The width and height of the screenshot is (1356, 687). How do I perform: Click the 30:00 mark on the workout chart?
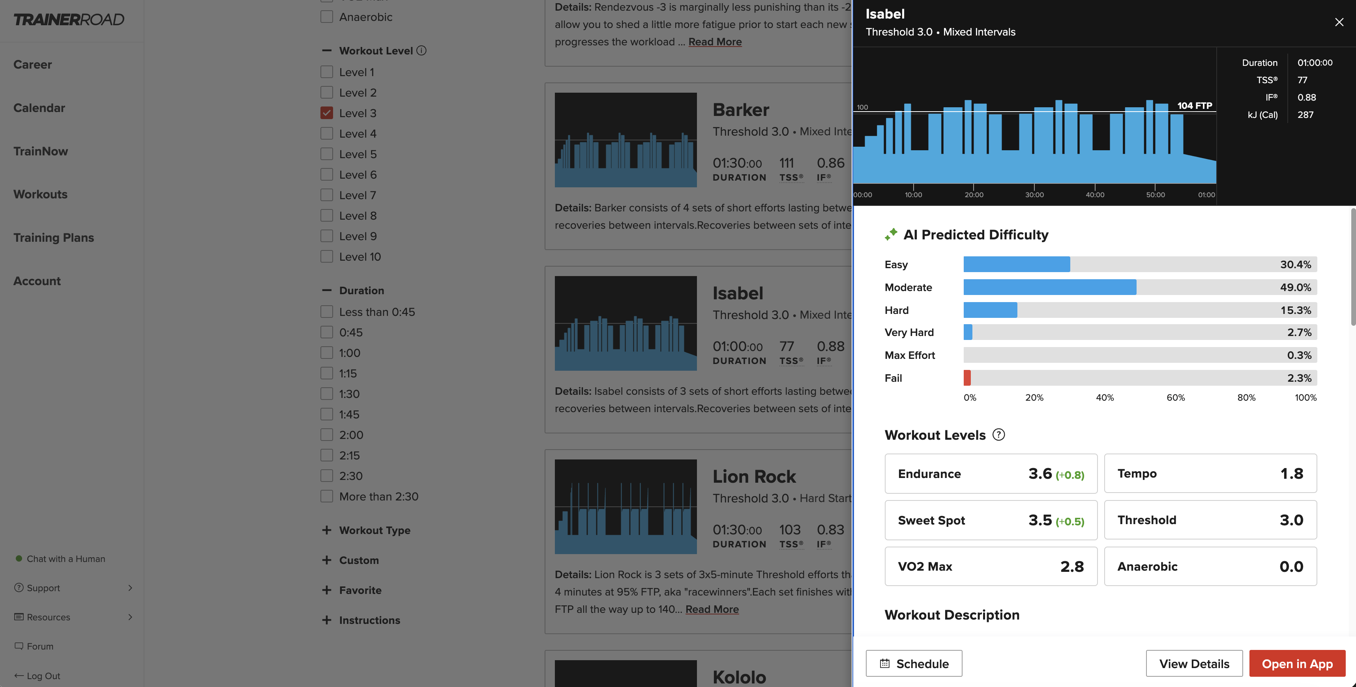1034,195
